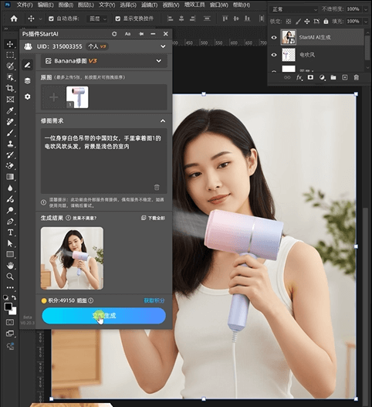
Task: Open the fill 100% dropdown arrow
Action: click(x=366, y=22)
